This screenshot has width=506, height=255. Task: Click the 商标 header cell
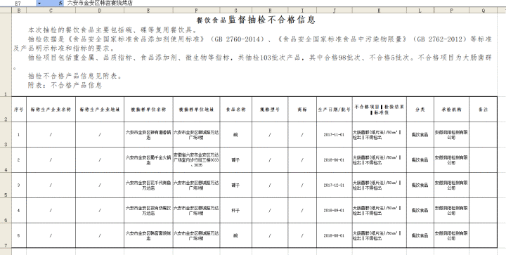pyautogui.click(x=302, y=110)
